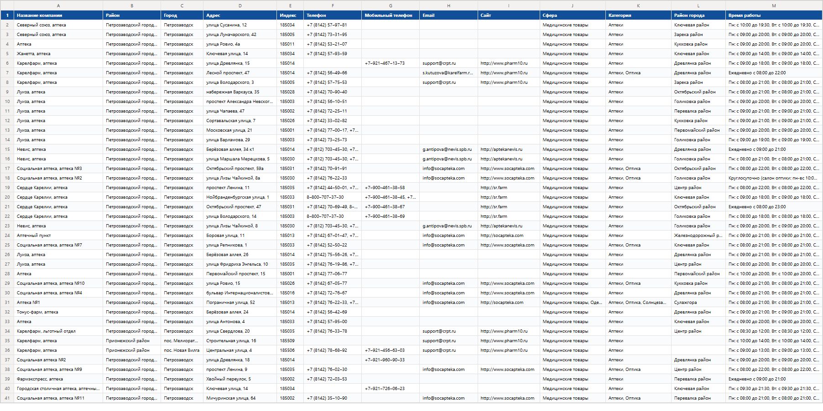Click the 'Сфера' header cell
Viewport: 823px width, 411px height.
point(573,15)
